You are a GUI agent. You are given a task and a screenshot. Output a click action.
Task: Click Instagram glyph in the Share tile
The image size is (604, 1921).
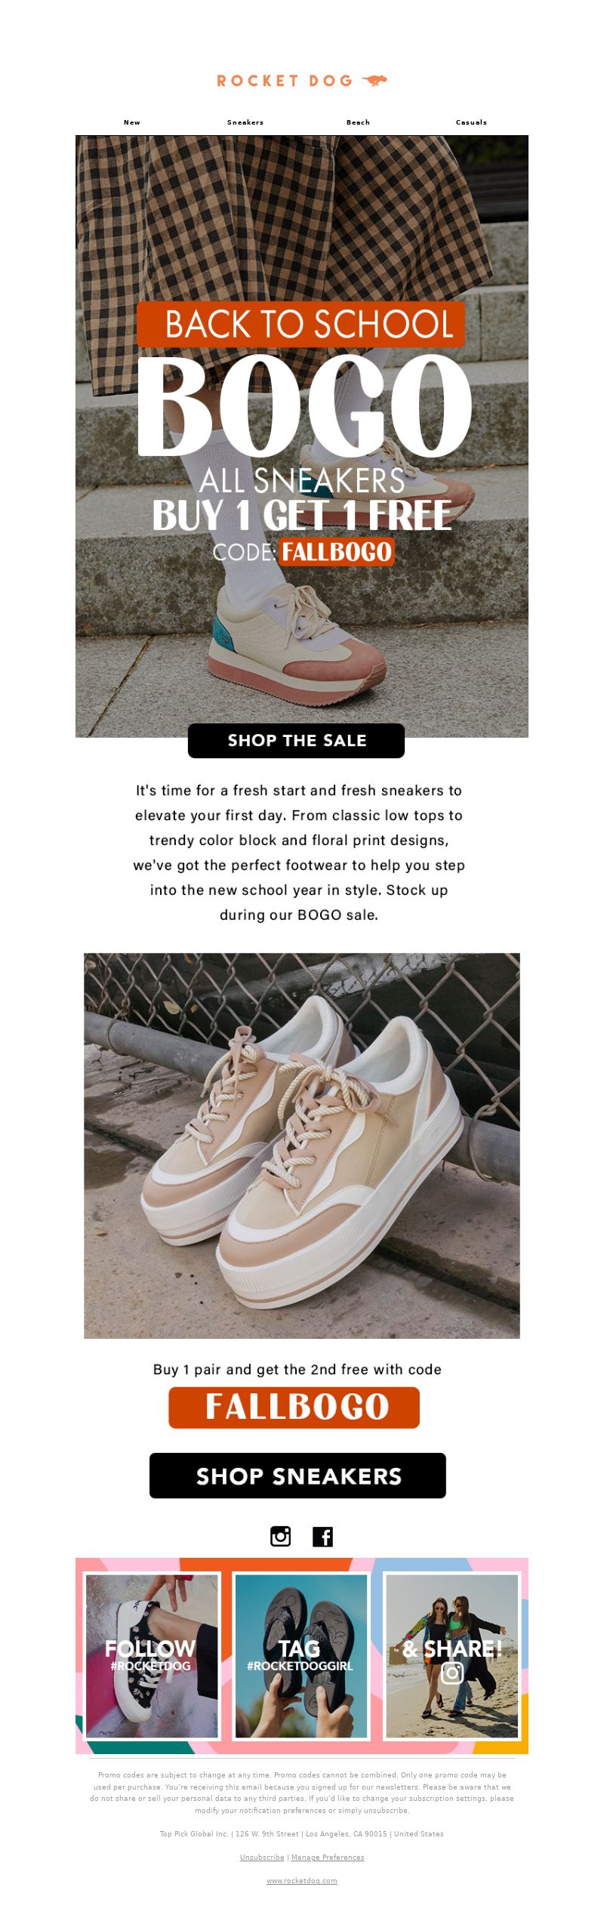pos(452,1673)
